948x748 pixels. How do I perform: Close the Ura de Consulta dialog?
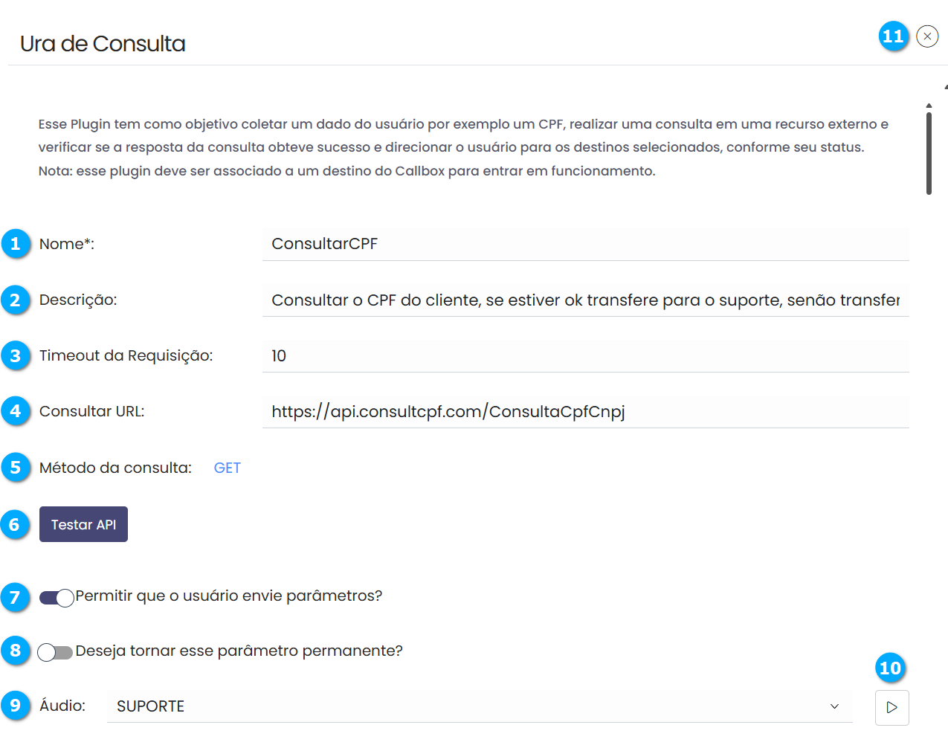(927, 36)
